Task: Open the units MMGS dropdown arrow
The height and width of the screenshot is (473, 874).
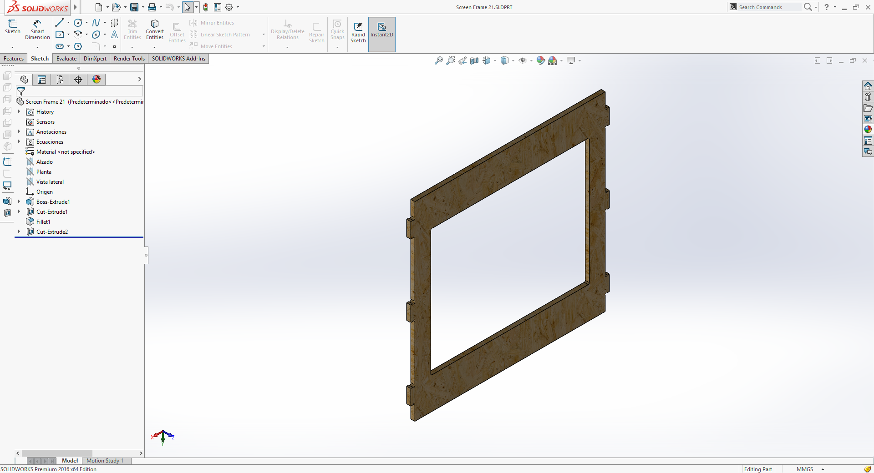Action: tap(823, 469)
